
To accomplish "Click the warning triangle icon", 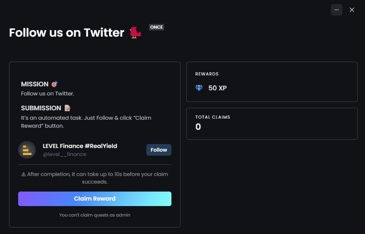I will click(23, 174).
